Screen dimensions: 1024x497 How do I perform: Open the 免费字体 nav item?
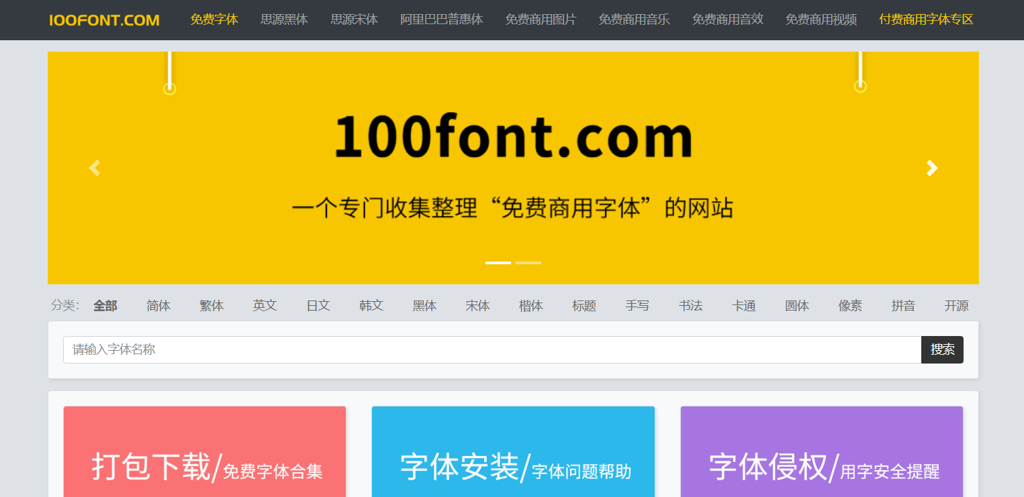coord(214,19)
